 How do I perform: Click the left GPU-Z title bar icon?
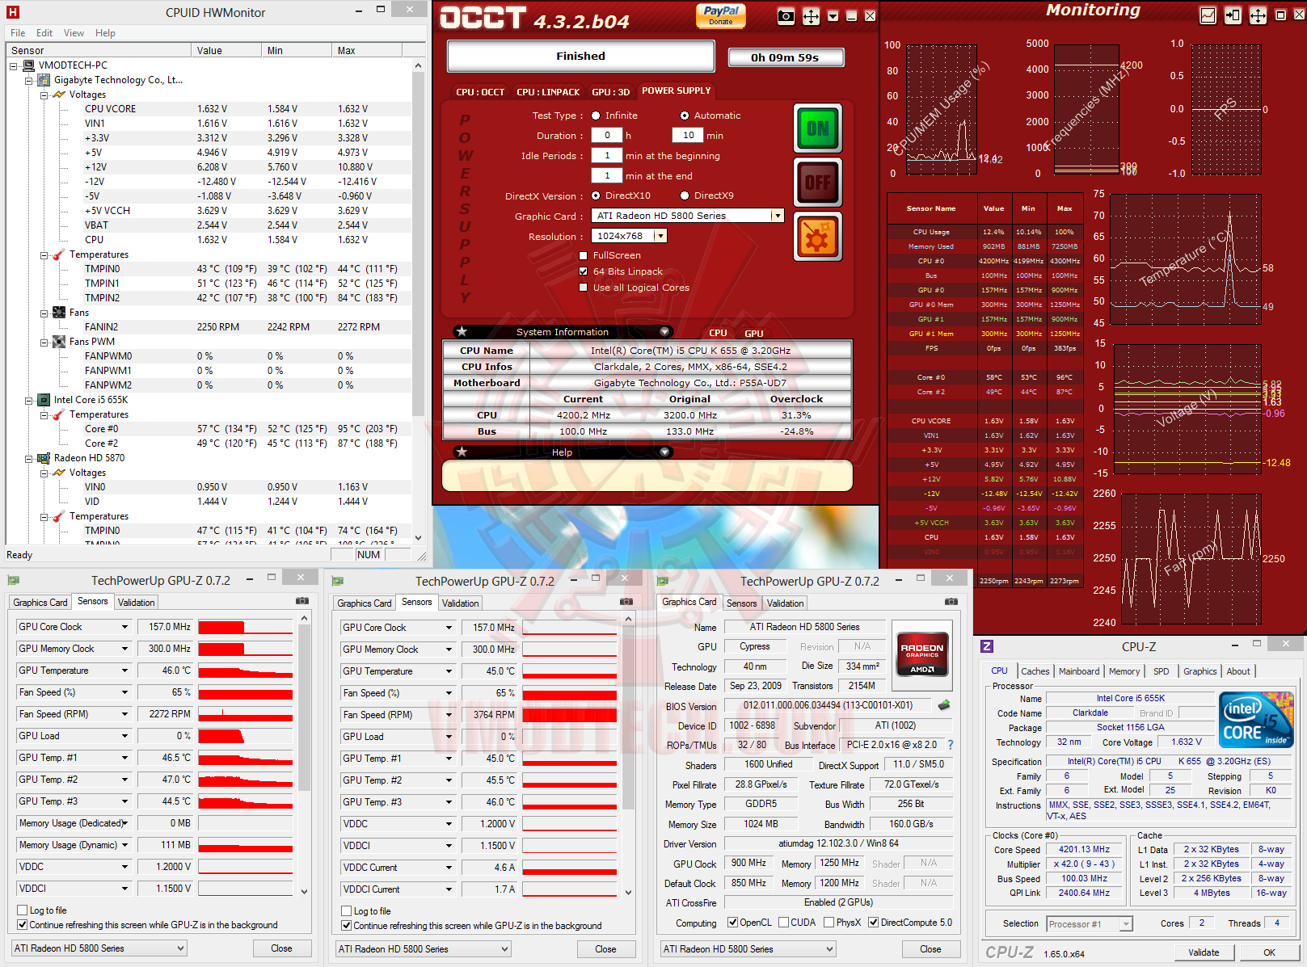[x=13, y=580]
